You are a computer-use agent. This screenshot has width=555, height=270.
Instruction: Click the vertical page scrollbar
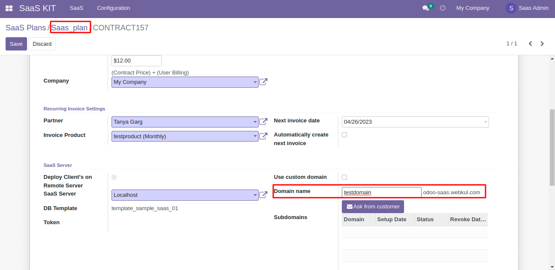(552, 147)
